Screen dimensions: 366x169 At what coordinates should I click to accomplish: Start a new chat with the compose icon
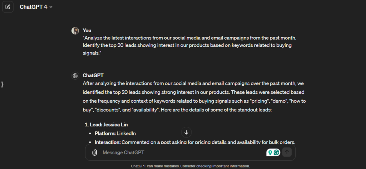point(8,7)
